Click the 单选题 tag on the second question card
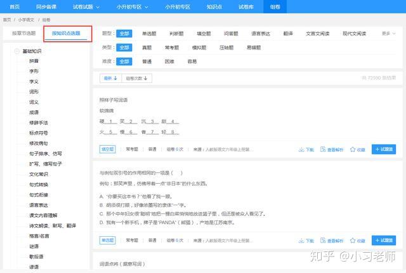Screen dimensions: 406x273 click(107, 240)
